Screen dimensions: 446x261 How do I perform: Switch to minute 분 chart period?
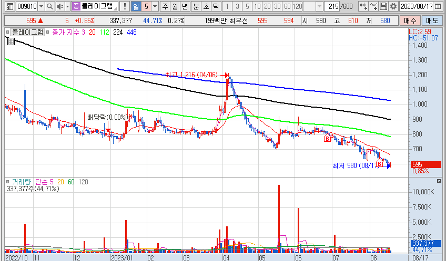[x=196, y=6]
